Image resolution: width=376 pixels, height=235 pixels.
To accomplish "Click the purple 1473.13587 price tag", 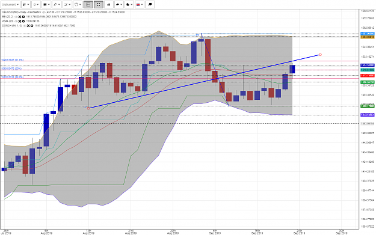I will tap(368, 115).
